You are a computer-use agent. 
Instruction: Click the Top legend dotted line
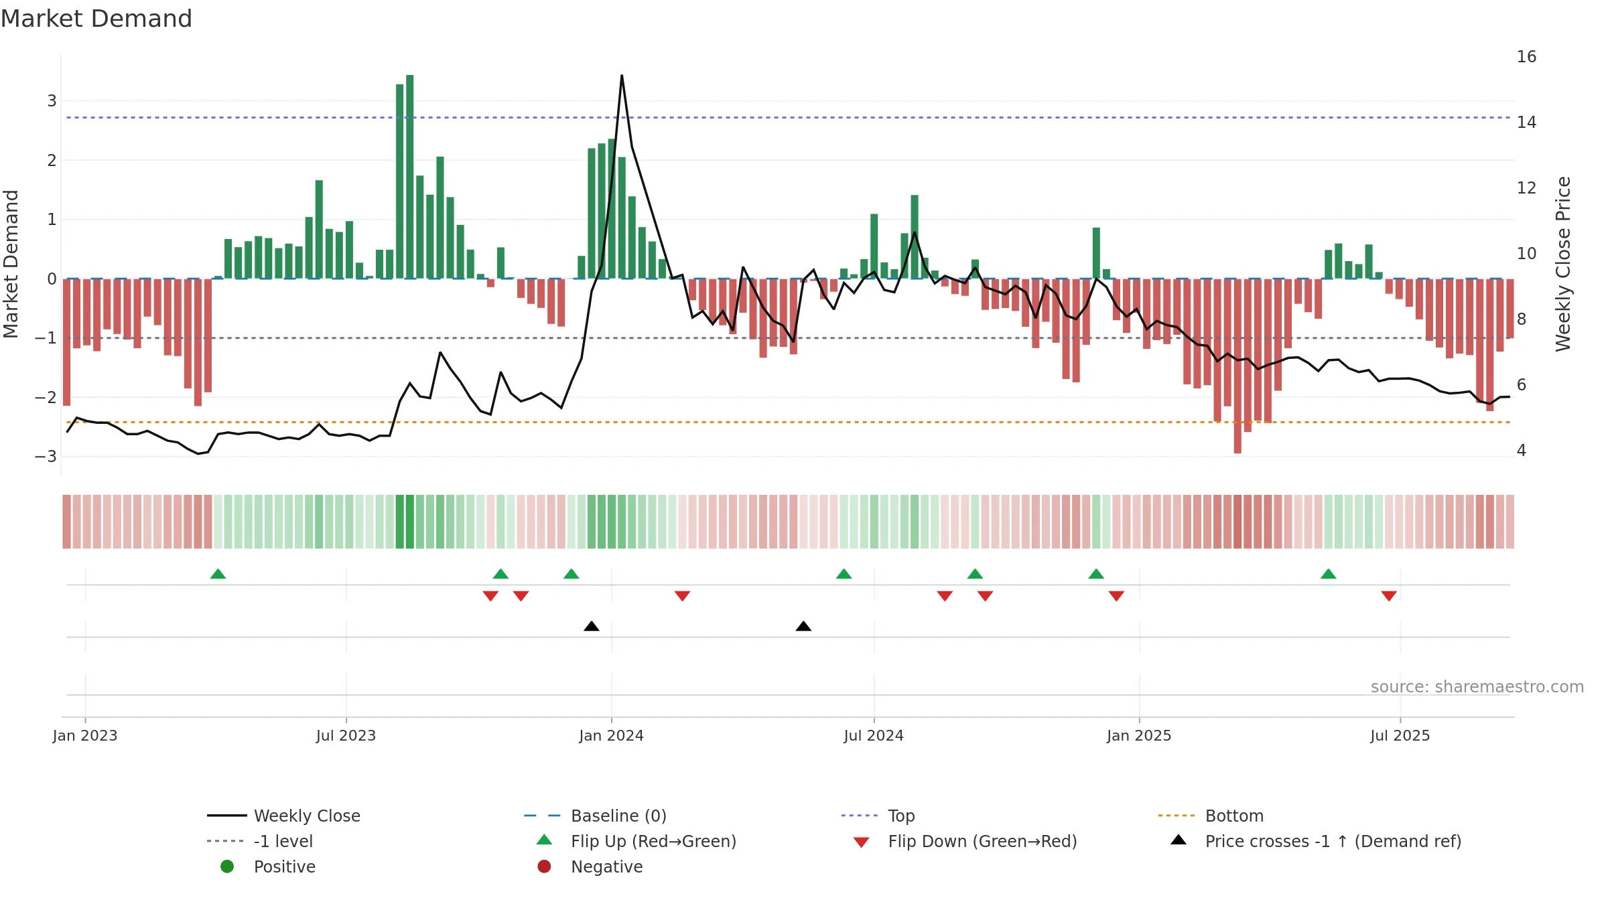click(860, 816)
